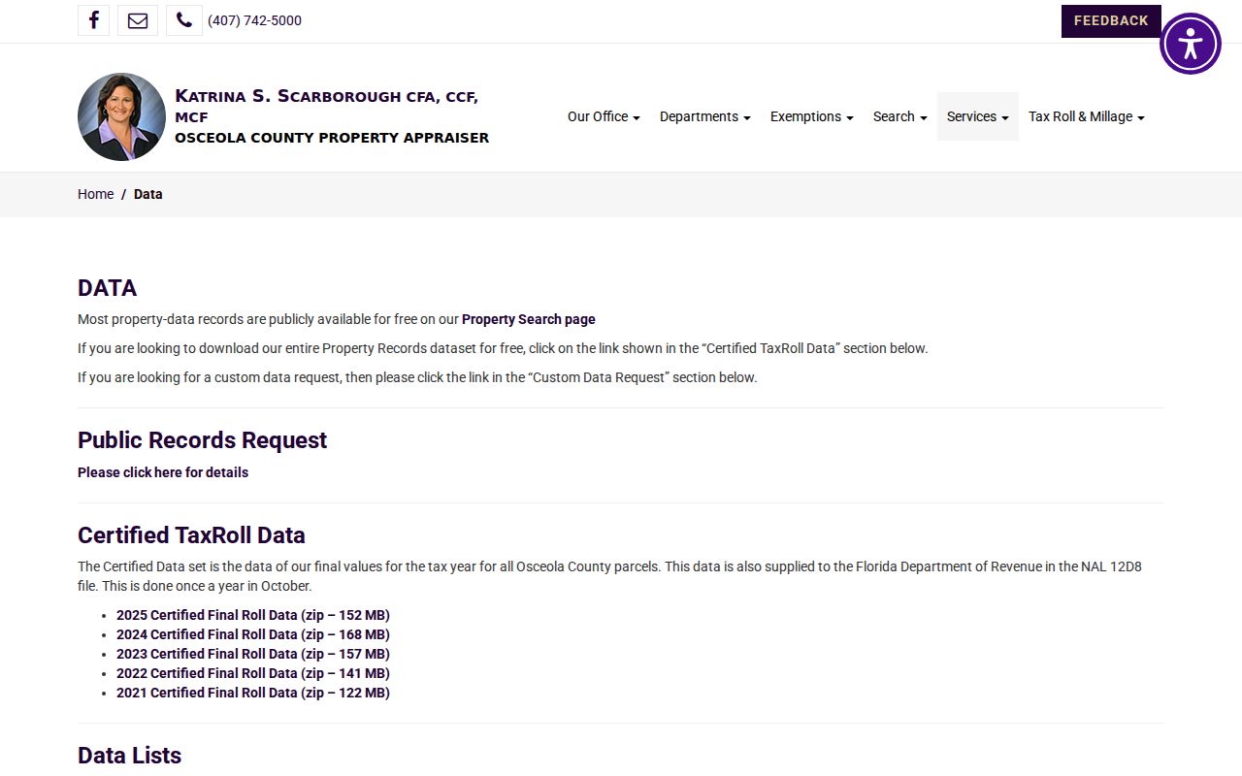
Task: Open the Property Search page link
Action: pyautogui.click(x=529, y=319)
